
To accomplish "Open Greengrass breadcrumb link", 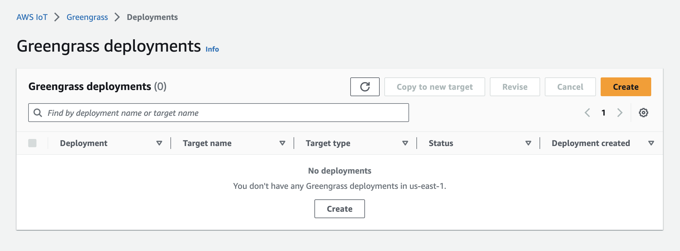I will click(x=87, y=17).
